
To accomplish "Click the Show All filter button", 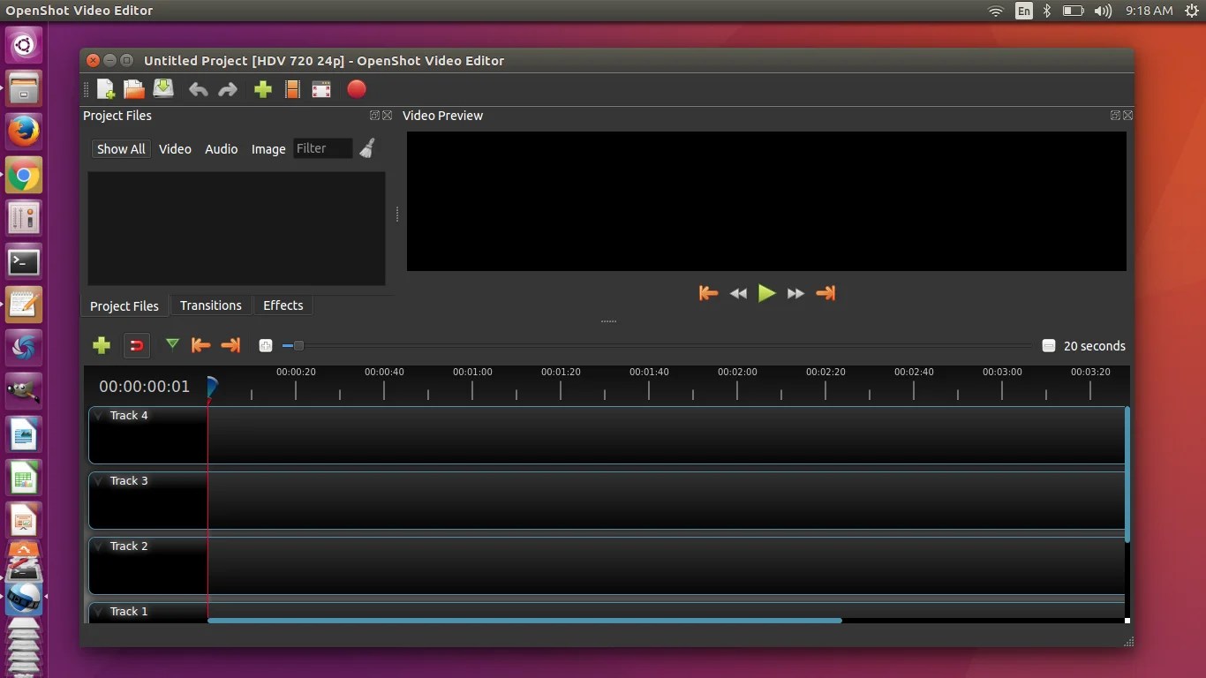I will [x=120, y=148].
